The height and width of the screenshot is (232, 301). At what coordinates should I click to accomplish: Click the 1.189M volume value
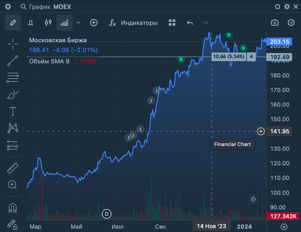[85, 62]
